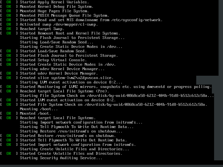Click the 'Created slice system-lvm2\x2dpvscan.slice' line
The image size is (223, 167).
point(67,78)
